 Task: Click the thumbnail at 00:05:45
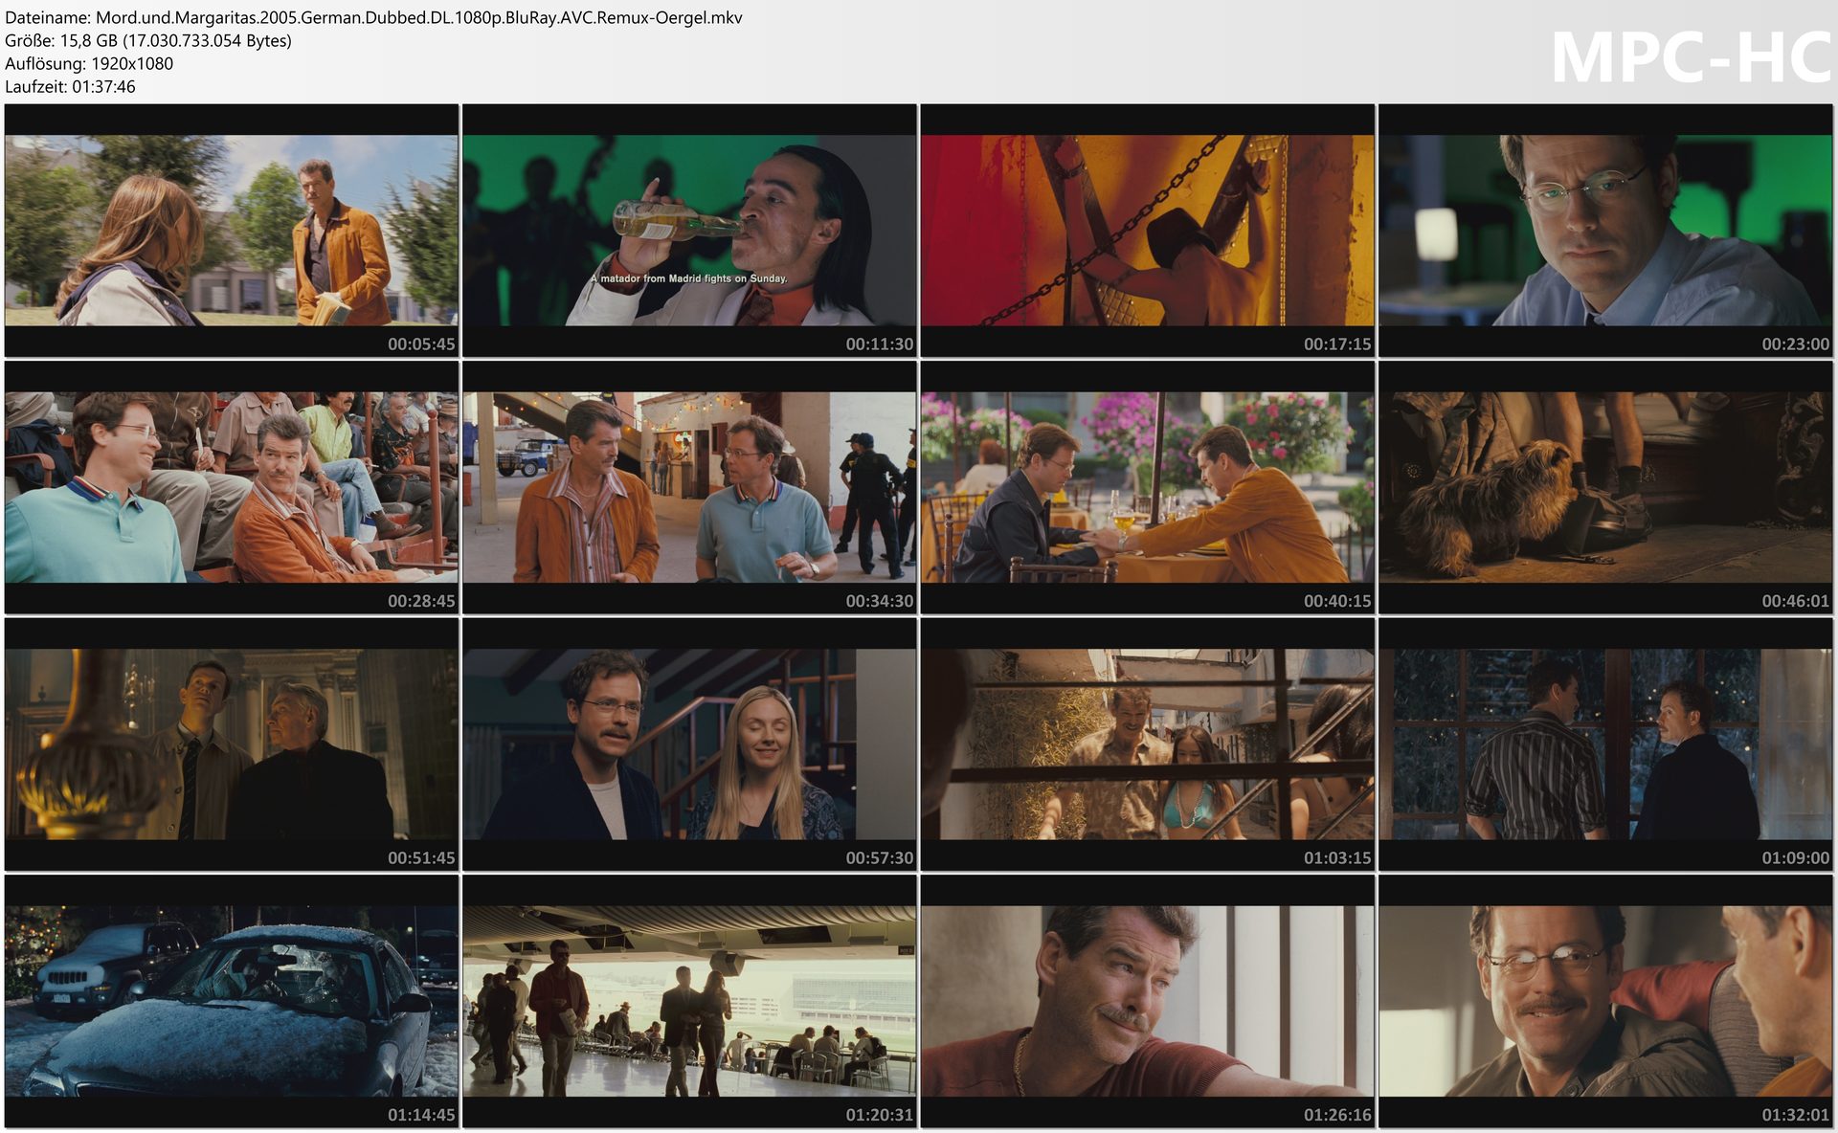tap(231, 230)
